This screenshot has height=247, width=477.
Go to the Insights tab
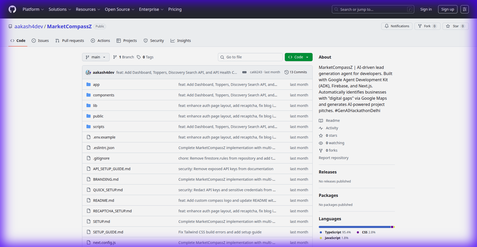tap(181, 41)
